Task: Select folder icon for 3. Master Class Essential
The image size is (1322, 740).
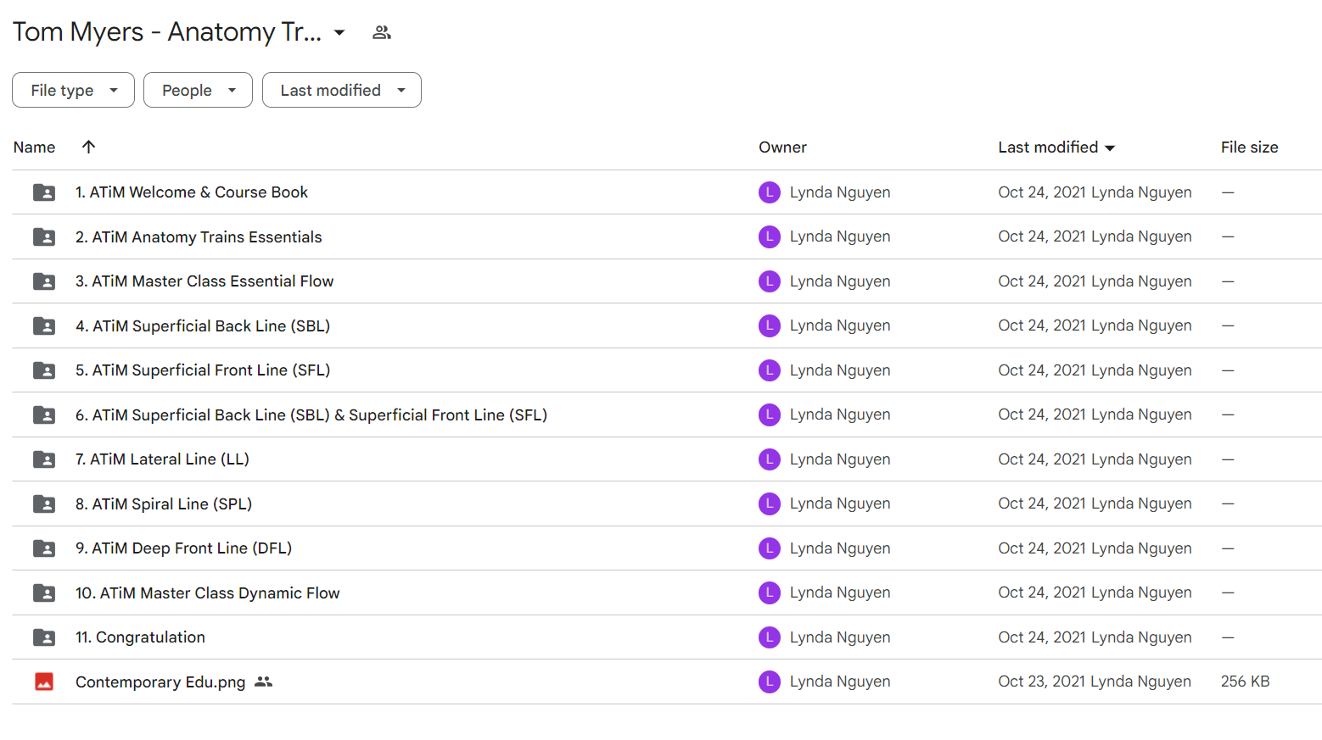Action: click(44, 281)
